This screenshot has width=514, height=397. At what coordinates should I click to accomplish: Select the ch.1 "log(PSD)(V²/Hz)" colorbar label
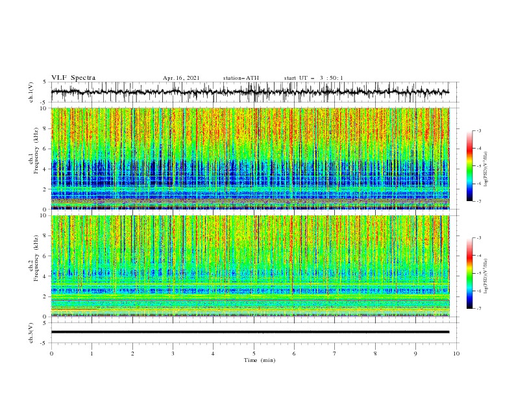pyautogui.click(x=485, y=169)
